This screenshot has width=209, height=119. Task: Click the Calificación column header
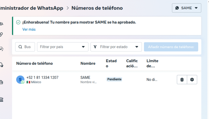click(x=132, y=63)
